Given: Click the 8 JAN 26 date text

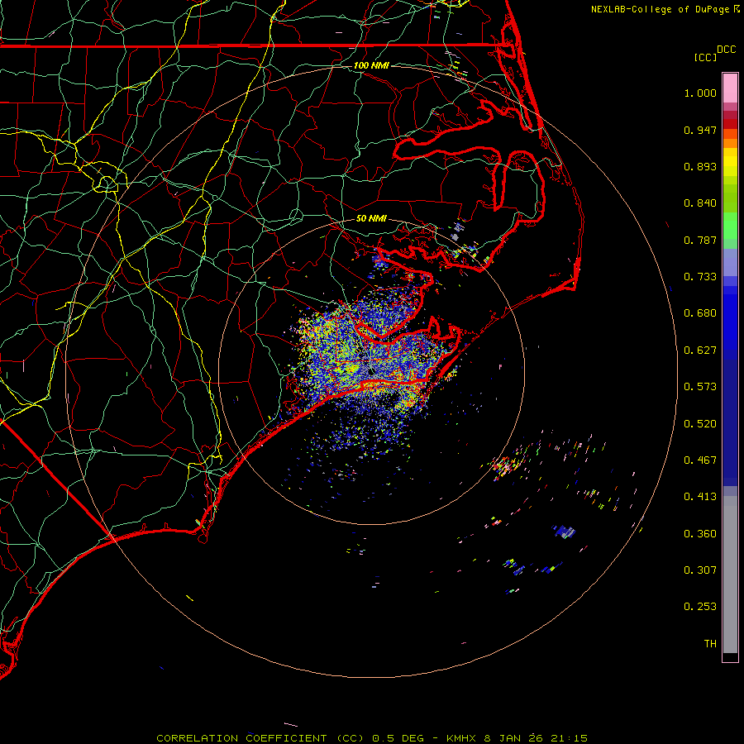Looking at the screenshot, I should [513, 738].
